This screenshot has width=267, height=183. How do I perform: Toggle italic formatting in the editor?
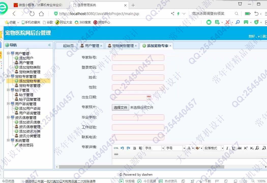227,148
